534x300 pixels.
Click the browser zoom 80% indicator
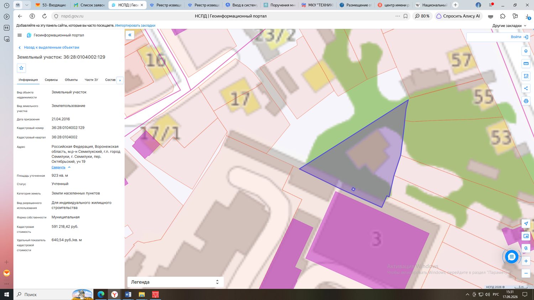[x=422, y=16]
